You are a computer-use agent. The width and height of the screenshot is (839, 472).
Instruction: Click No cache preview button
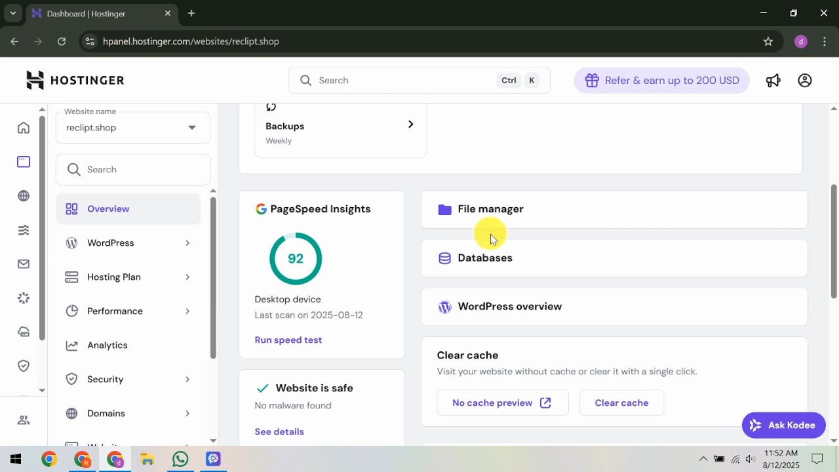click(503, 403)
